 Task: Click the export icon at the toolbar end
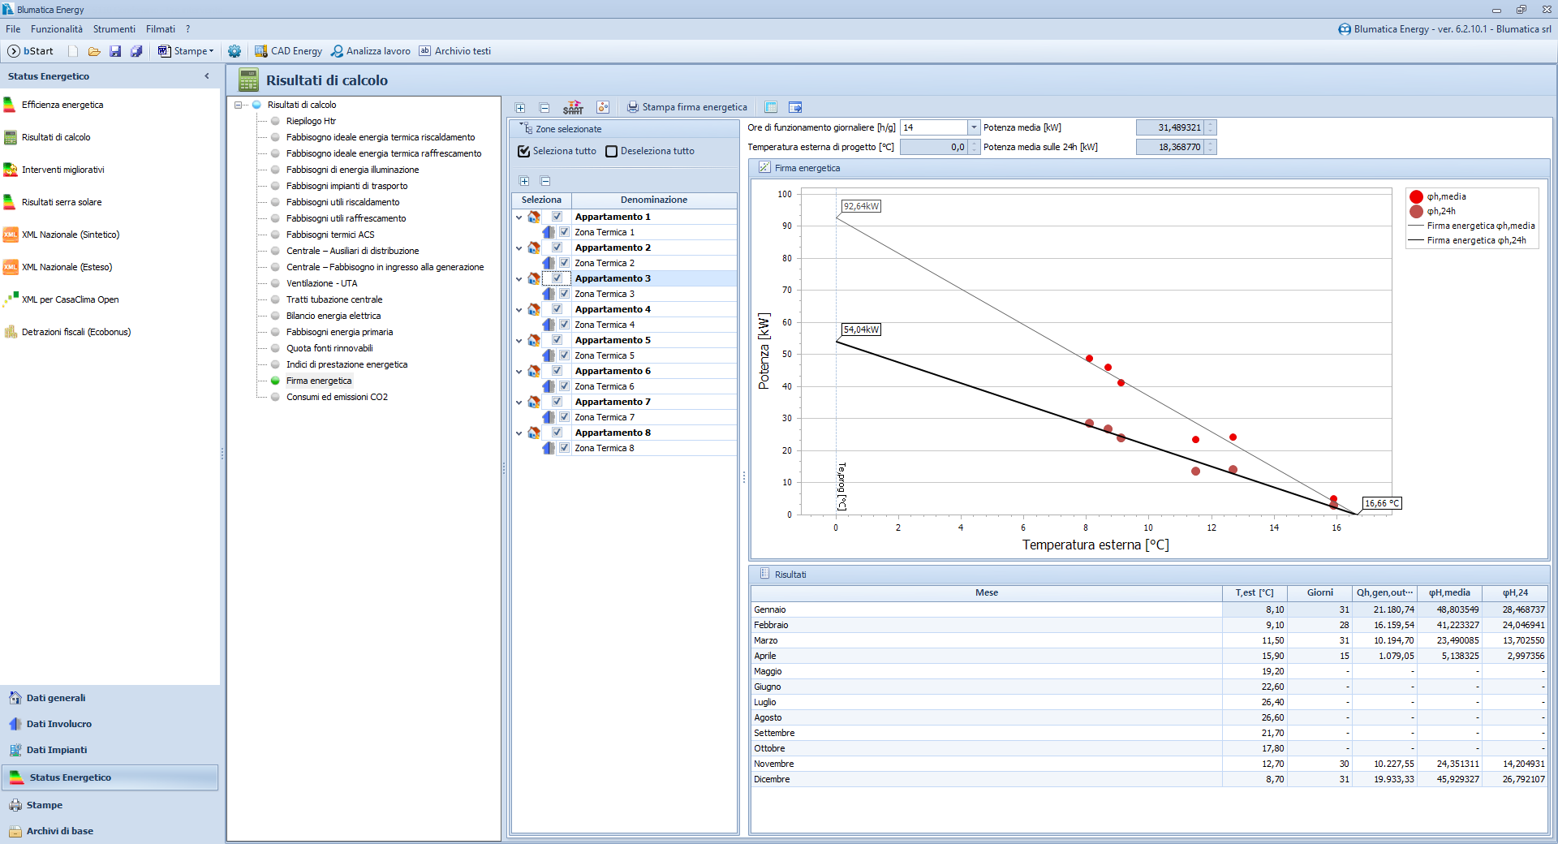[x=795, y=107]
